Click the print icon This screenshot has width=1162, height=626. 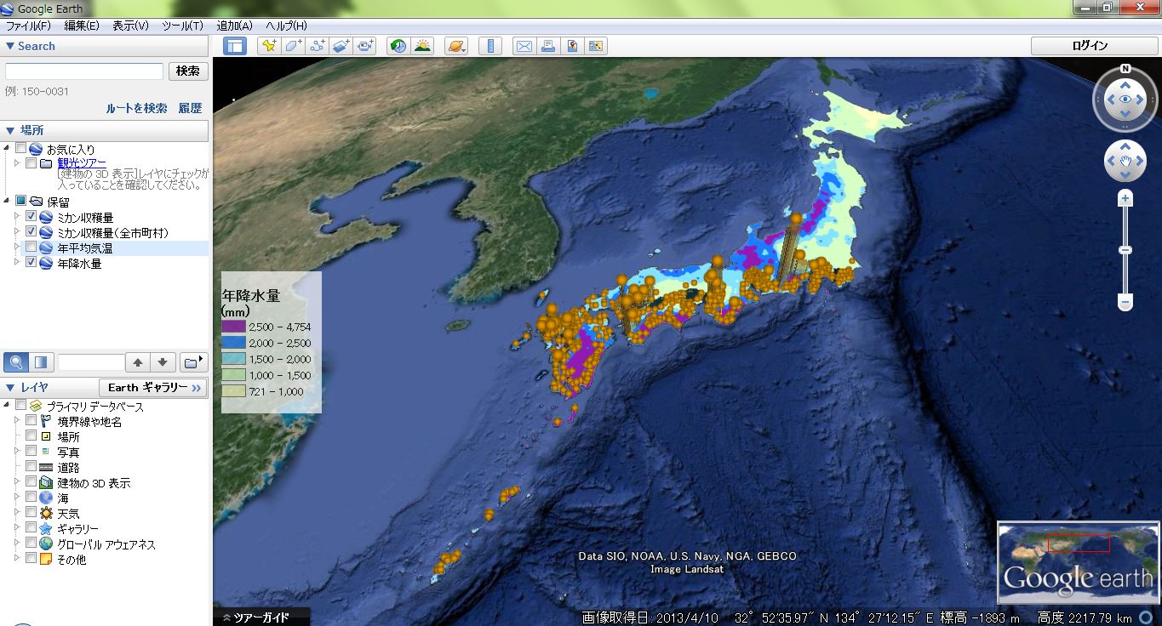tap(547, 46)
